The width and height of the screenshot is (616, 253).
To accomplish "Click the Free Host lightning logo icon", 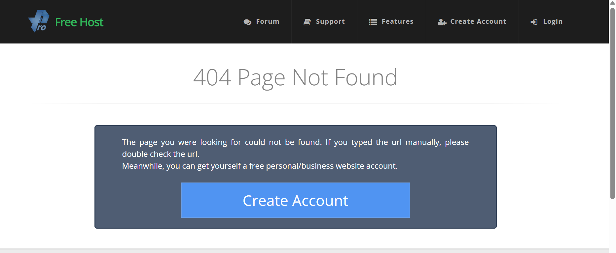I will click(39, 21).
